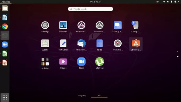Launch Shotwell photo manager
The image size is (181, 102).
63,25
